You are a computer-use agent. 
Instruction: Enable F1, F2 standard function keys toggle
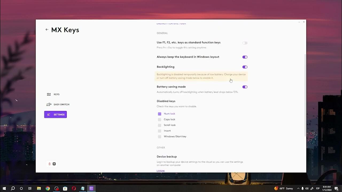245,43
